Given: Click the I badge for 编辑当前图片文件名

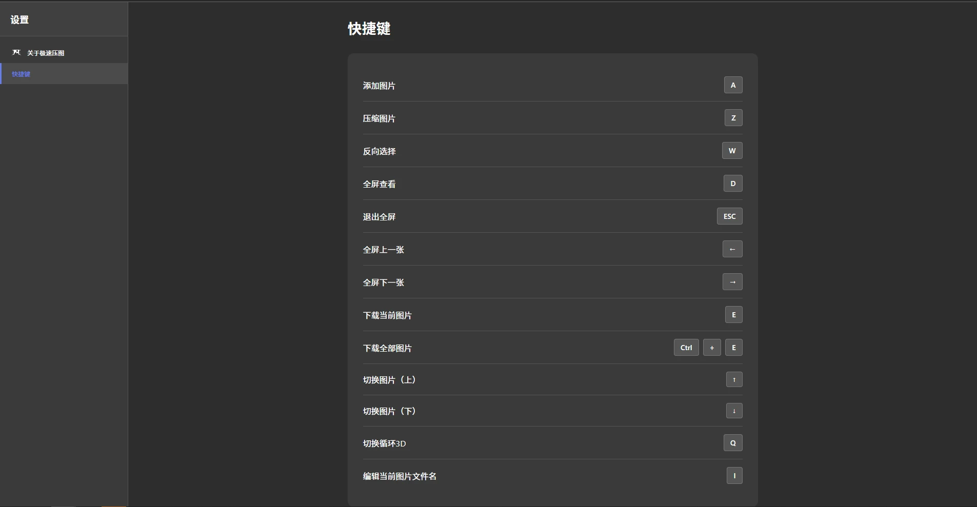Looking at the screenshot, I should [x=734, y=476].
